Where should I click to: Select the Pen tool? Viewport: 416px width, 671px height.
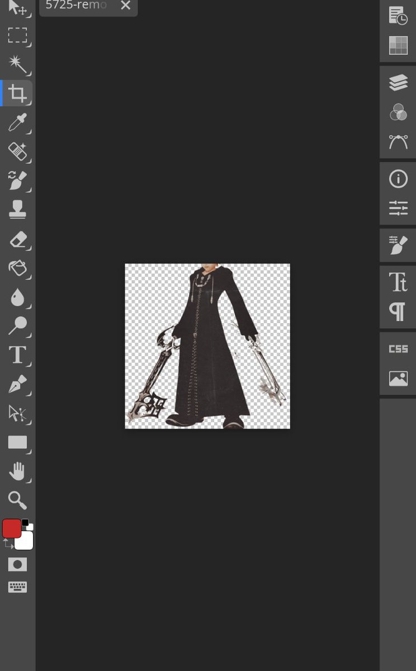pyautogui.click(x=17, y=384)
